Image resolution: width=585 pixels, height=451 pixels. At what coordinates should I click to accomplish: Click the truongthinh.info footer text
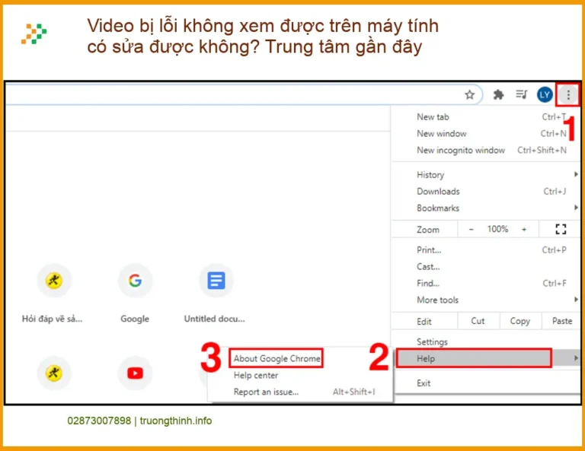(x=176, y=421)
